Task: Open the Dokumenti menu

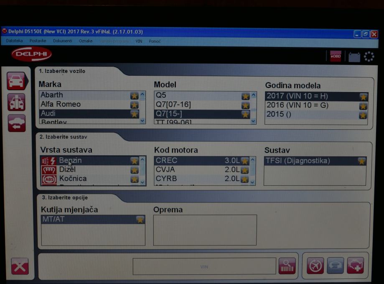Action: pyautogui.click(x=63, y=41)
